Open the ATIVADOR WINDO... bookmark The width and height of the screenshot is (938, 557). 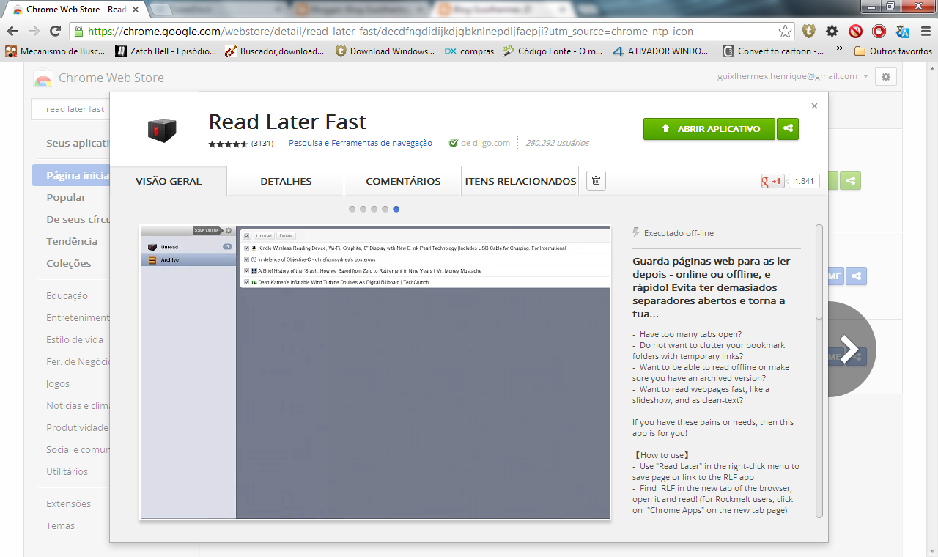click(660, 51)
